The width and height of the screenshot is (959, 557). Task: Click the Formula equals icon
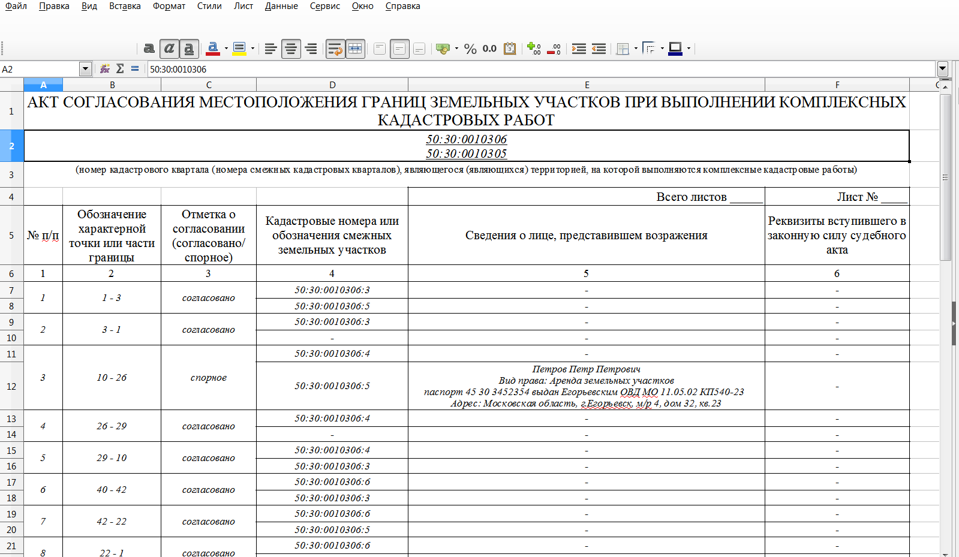(x=135, y=69)
